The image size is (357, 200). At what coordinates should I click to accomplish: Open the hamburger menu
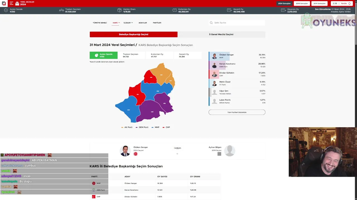11,3
